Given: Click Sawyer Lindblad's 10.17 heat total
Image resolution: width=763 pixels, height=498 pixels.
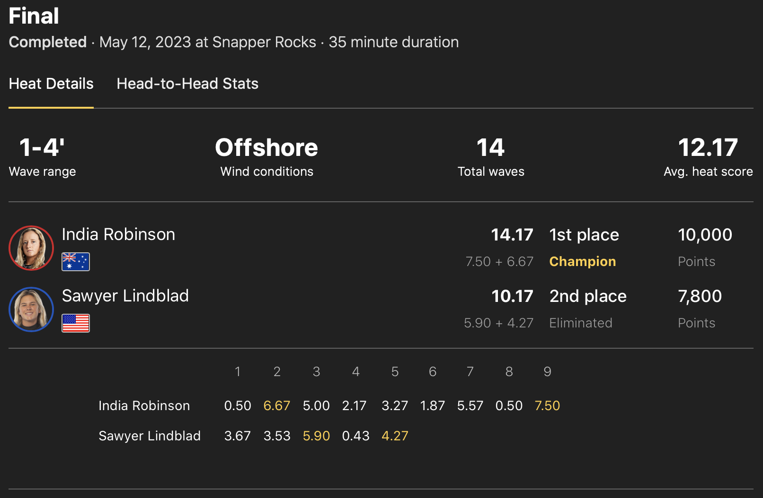Looking at the screenshot, I should 512,296.
